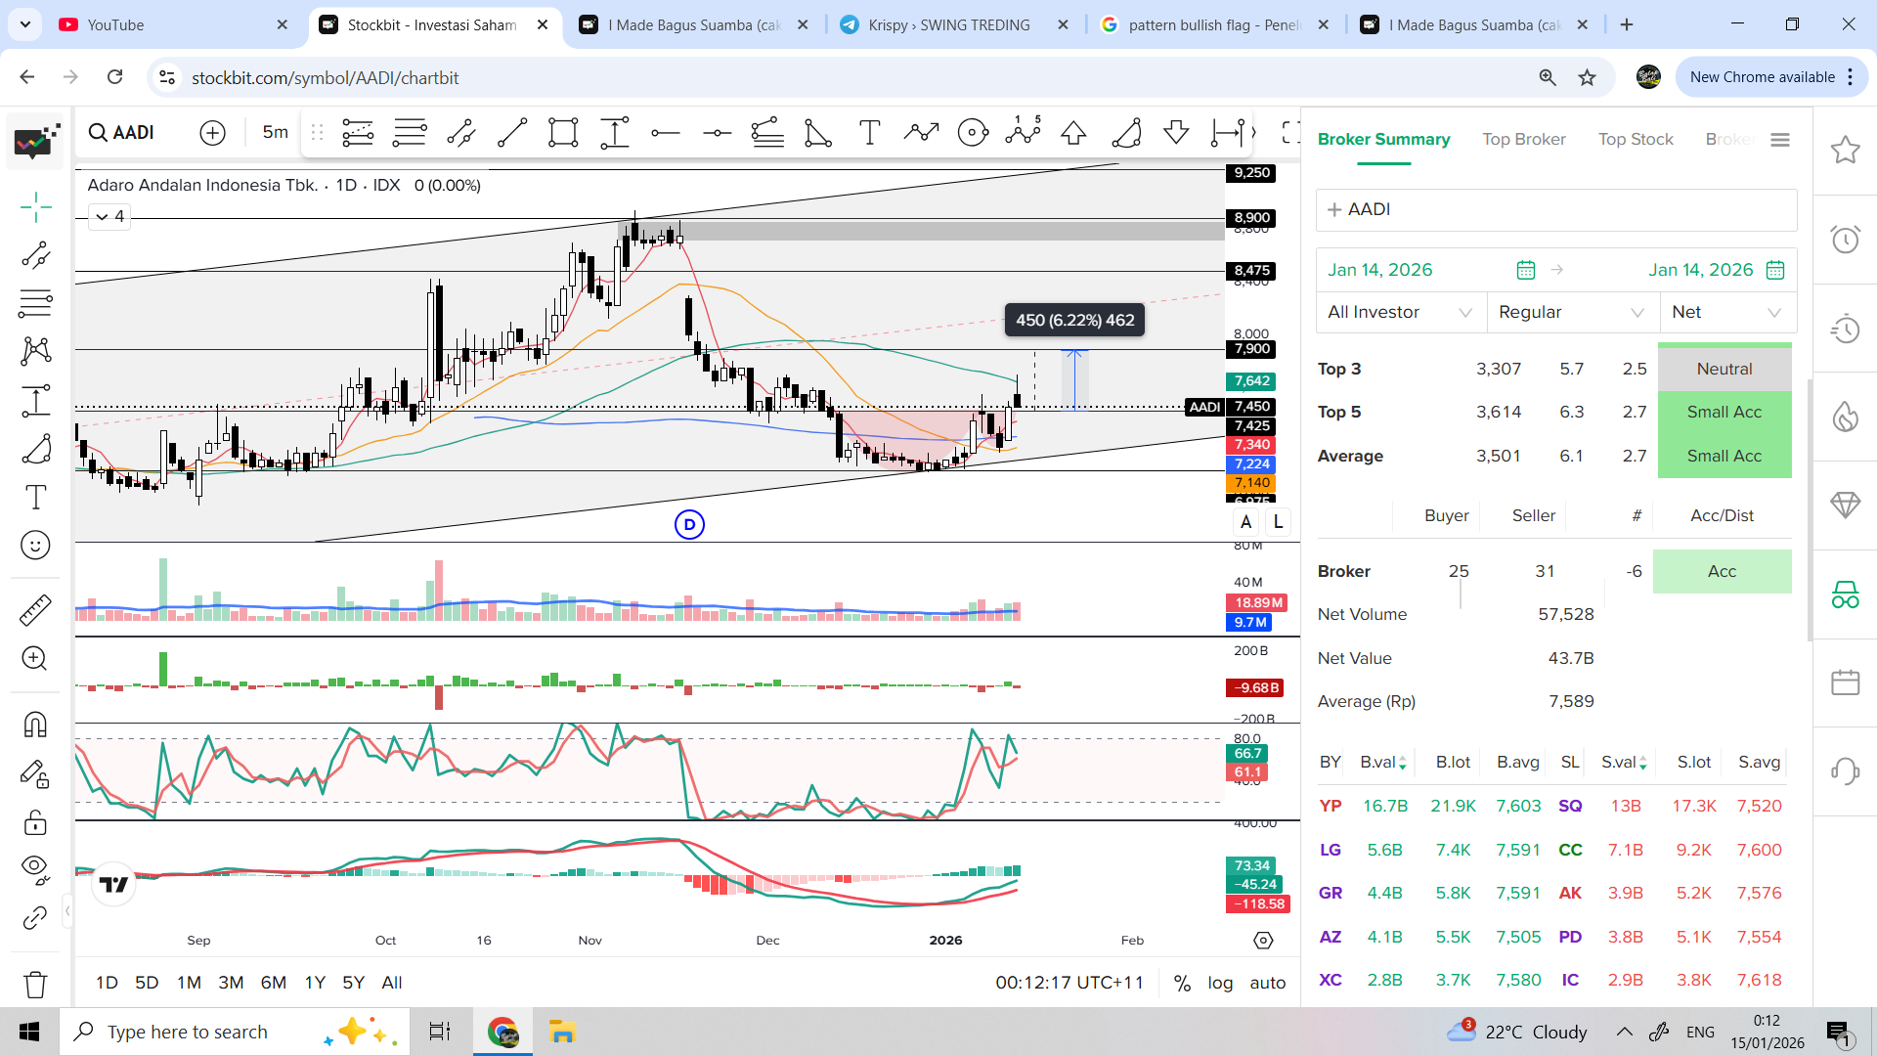
Task: Open start date Jan 14, 2026 calendar
Action: (x=1525, y=270)
